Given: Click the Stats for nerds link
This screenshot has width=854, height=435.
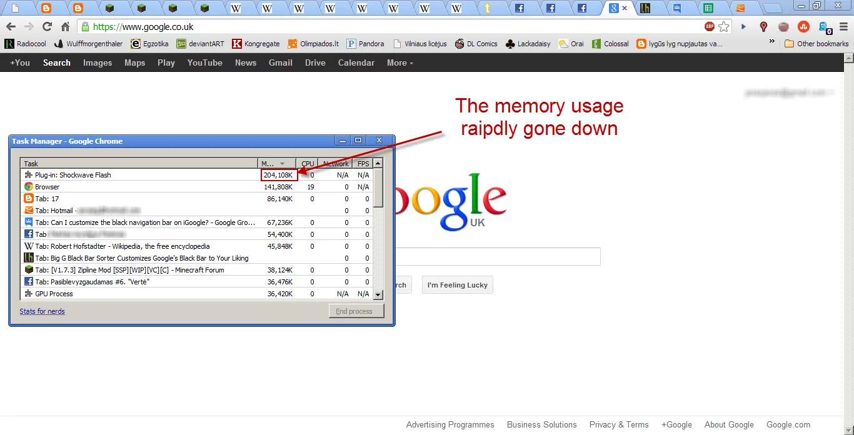Looking at the screenshot, I should [x=42, y=311].
